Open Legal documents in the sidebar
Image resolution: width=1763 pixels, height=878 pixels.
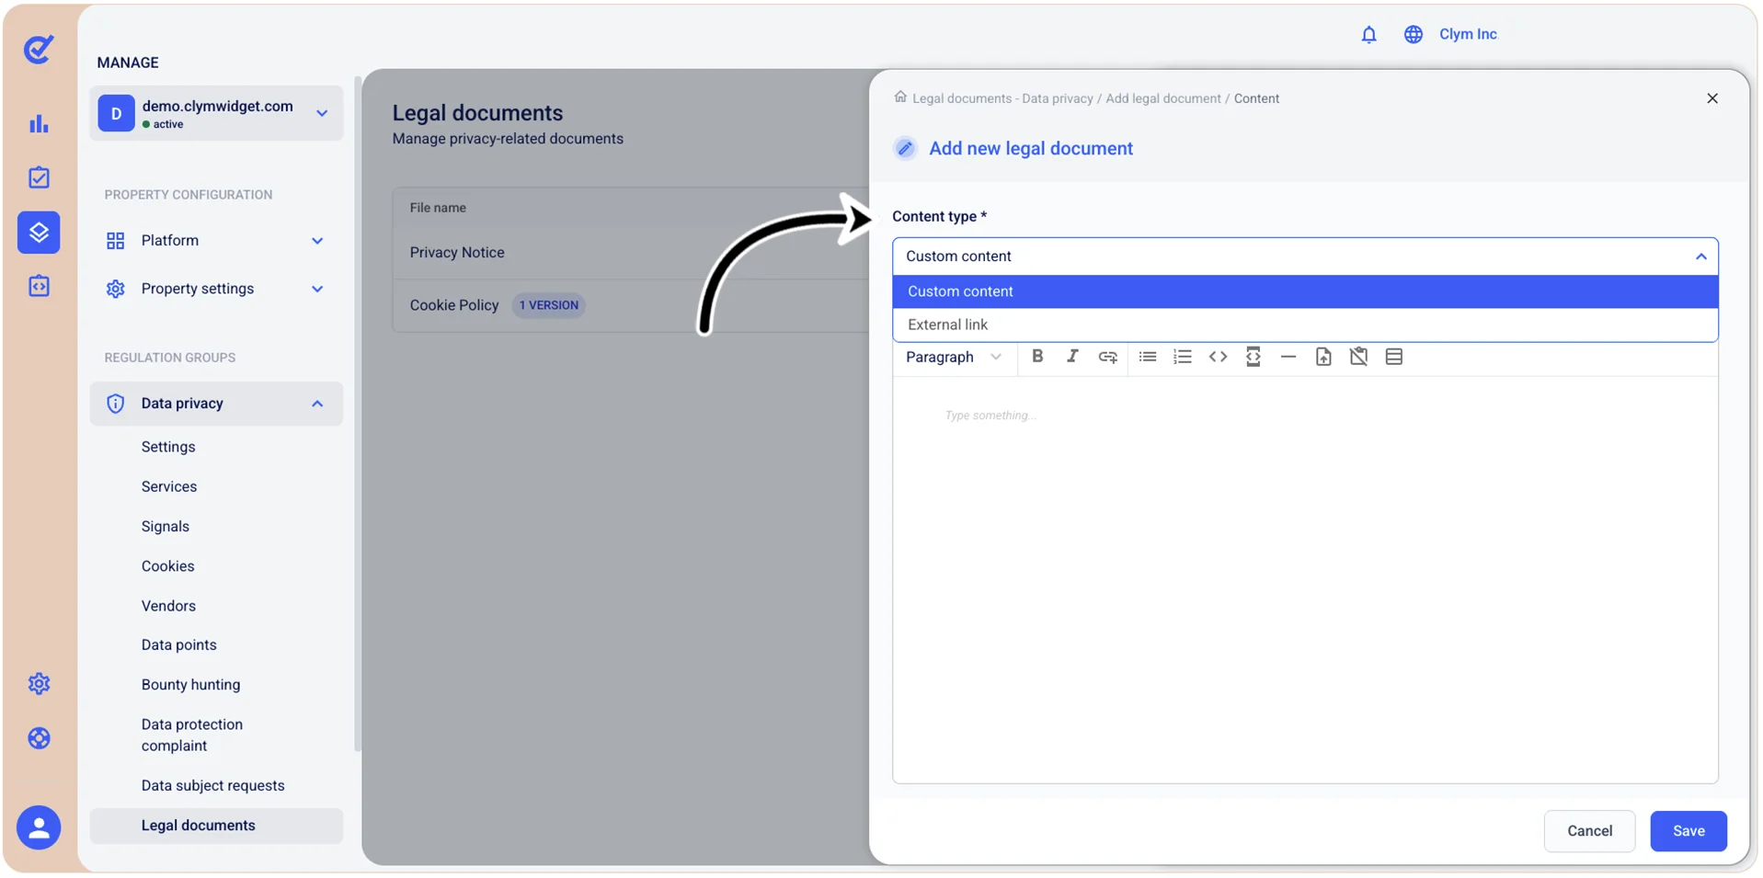pos(216,826)
